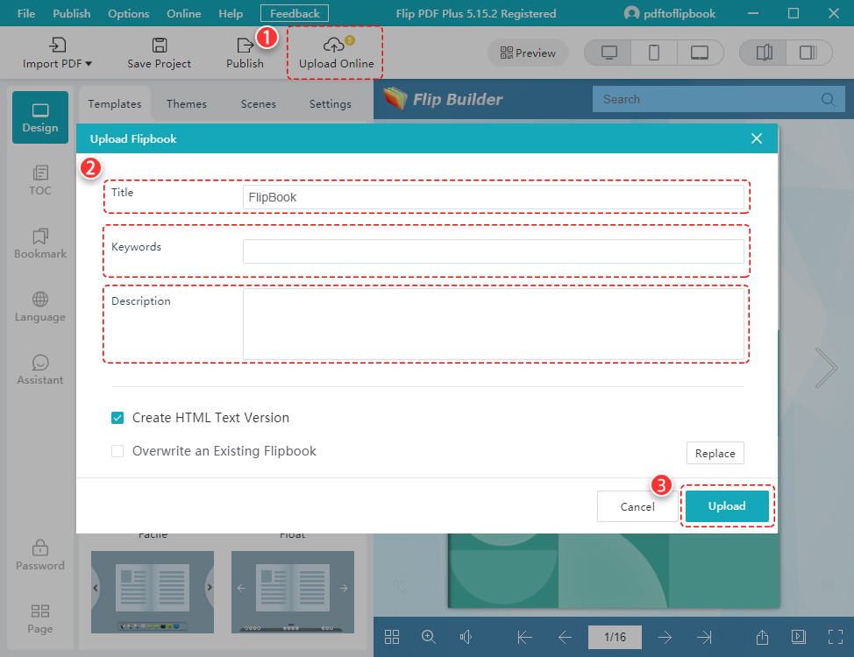Screen dimensions: 854x657
Task: Open the Language sidebar panel
Action: click(40, 306)
